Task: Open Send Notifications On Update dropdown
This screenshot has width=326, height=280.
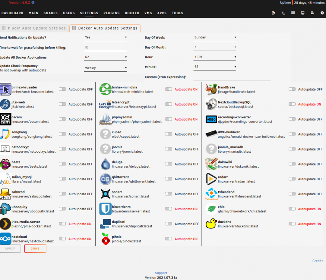Action: [x=105, y=37]
